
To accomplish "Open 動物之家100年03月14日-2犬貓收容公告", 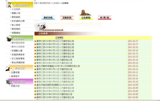I will [55, 57].
